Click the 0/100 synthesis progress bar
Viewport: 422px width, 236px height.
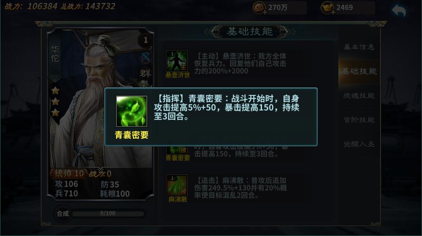[108, 214]
